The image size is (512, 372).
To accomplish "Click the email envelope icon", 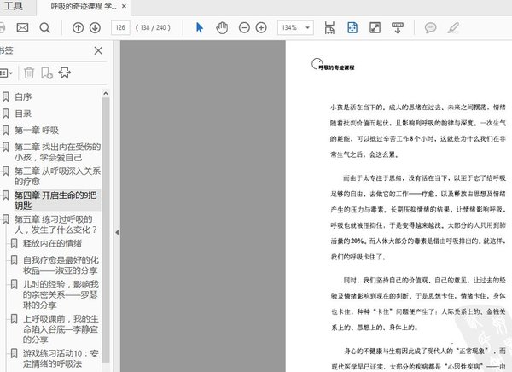I will click(22, 28).
